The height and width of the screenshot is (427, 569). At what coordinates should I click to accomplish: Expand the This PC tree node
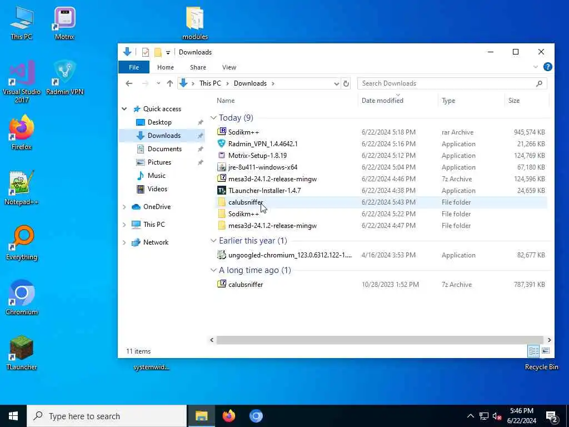point(124,225)
